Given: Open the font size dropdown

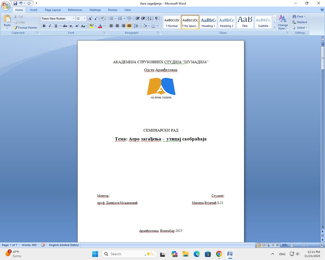Looking at the screenshot, I should 85,19.
